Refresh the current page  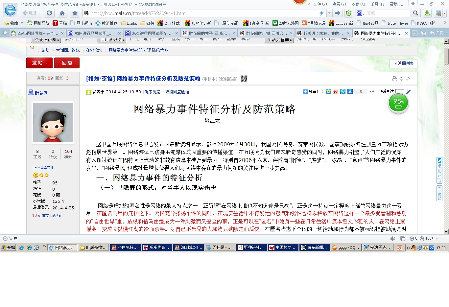[x=49, y=13]
